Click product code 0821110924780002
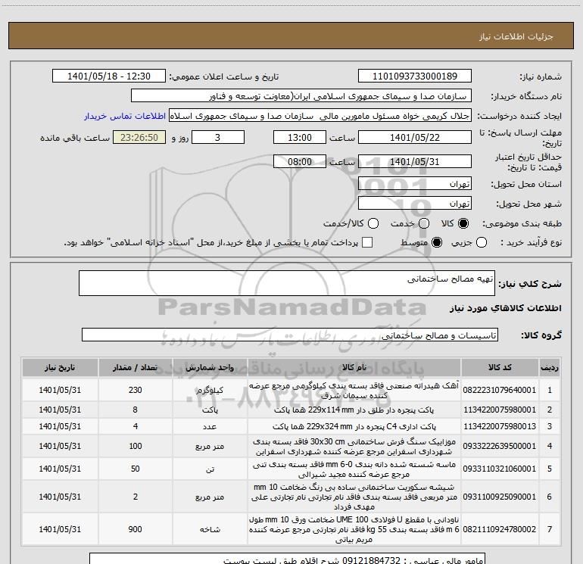This screenshot has width=583, height=564. (500, 529)
